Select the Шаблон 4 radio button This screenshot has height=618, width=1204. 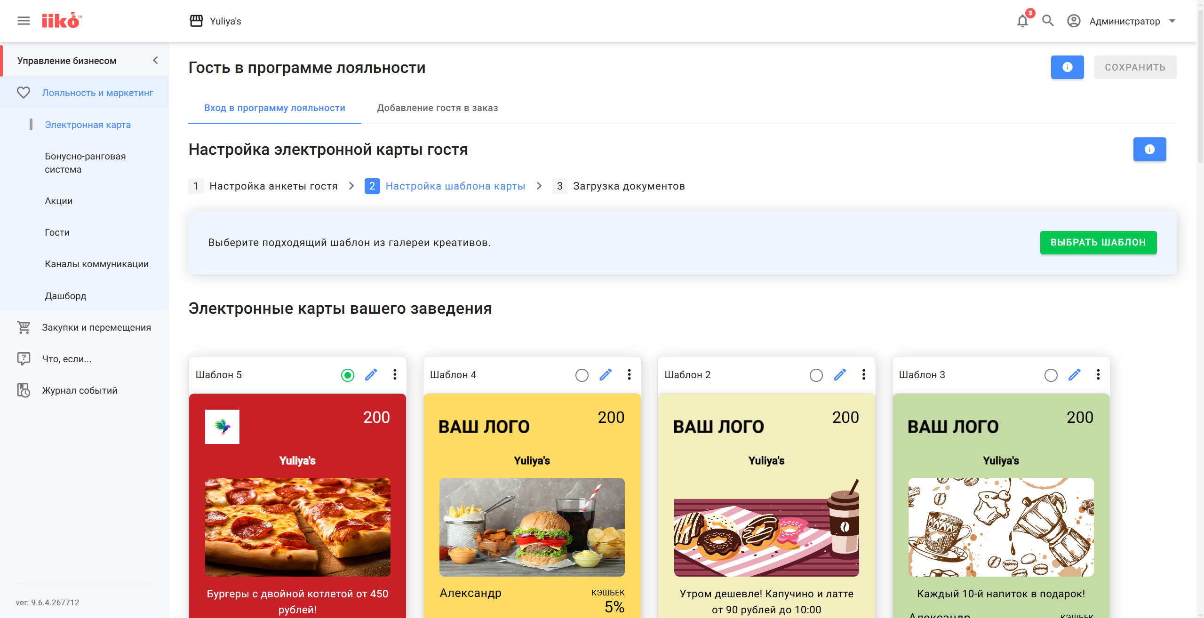[582, 375]
